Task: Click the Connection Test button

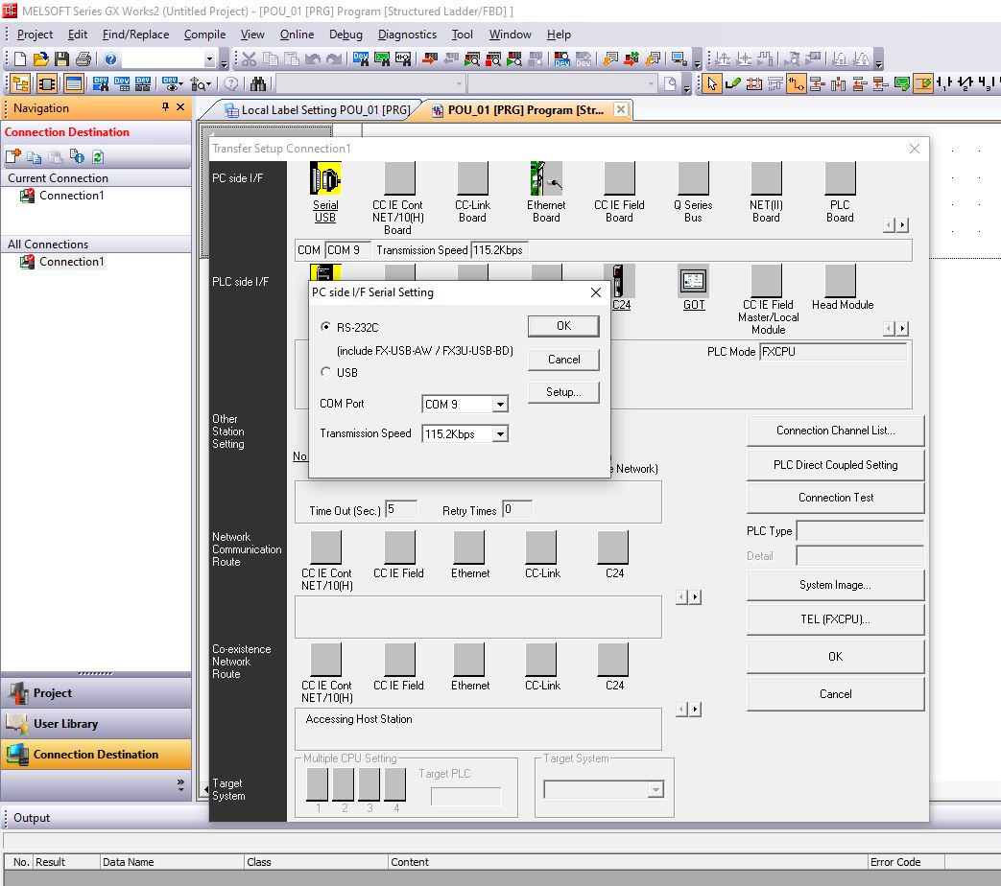Action: click(835, 497)
